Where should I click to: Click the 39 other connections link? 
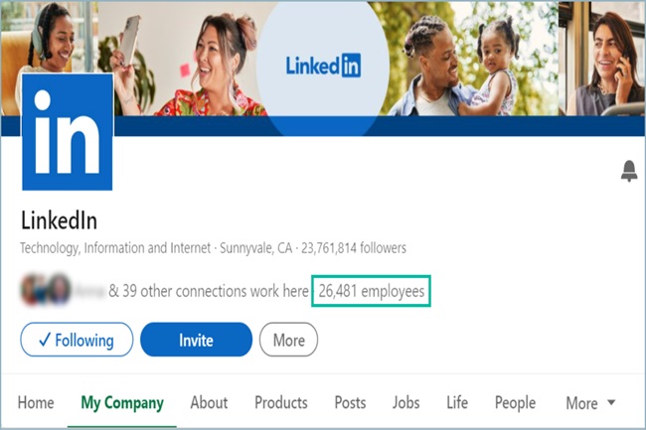(207, 291)
